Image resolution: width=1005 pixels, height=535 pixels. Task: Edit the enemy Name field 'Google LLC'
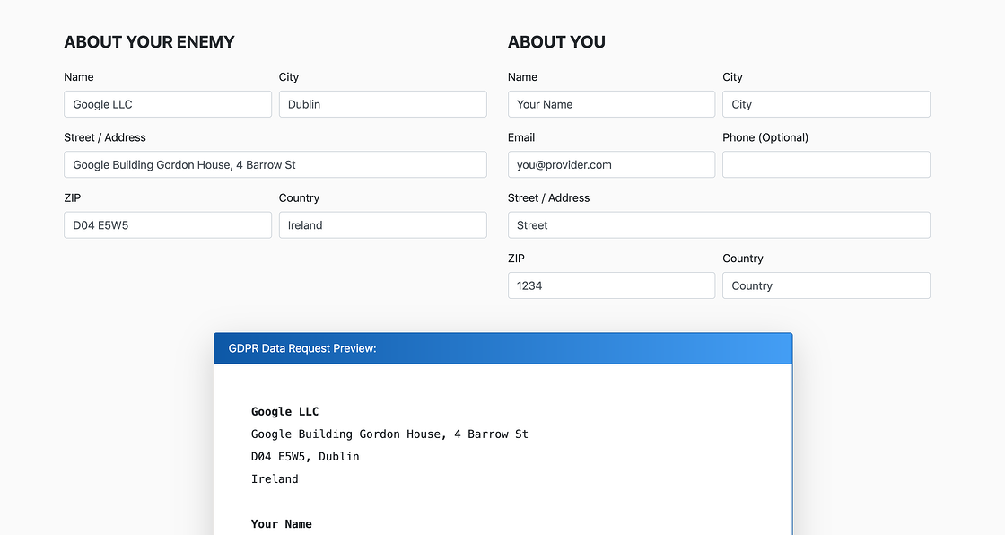(x=168, y=104)
